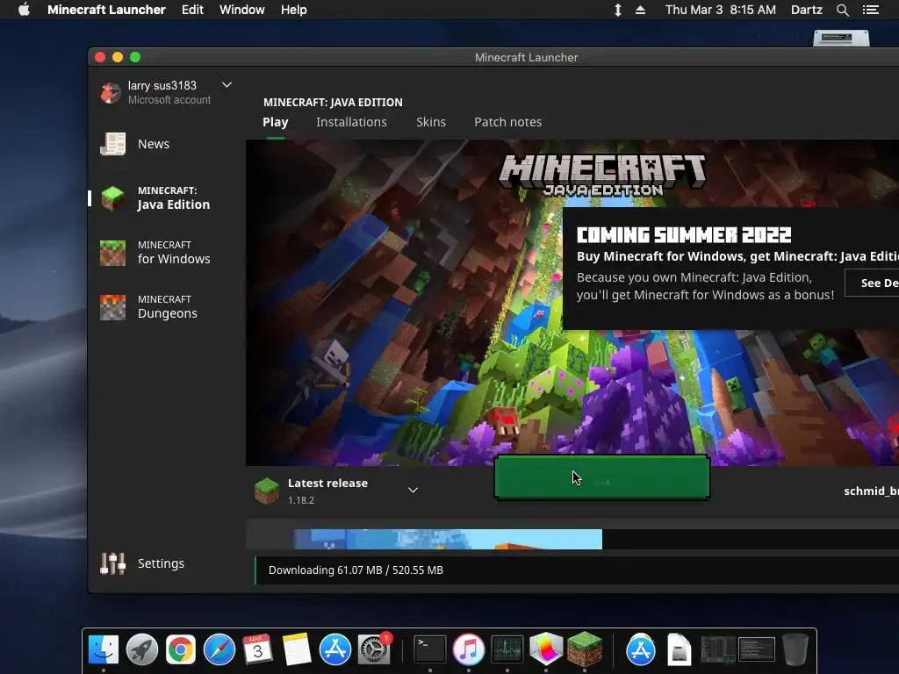Click the mounted drive icon on desktop
This screenshot has width=899, height=674.
[841, 39]
